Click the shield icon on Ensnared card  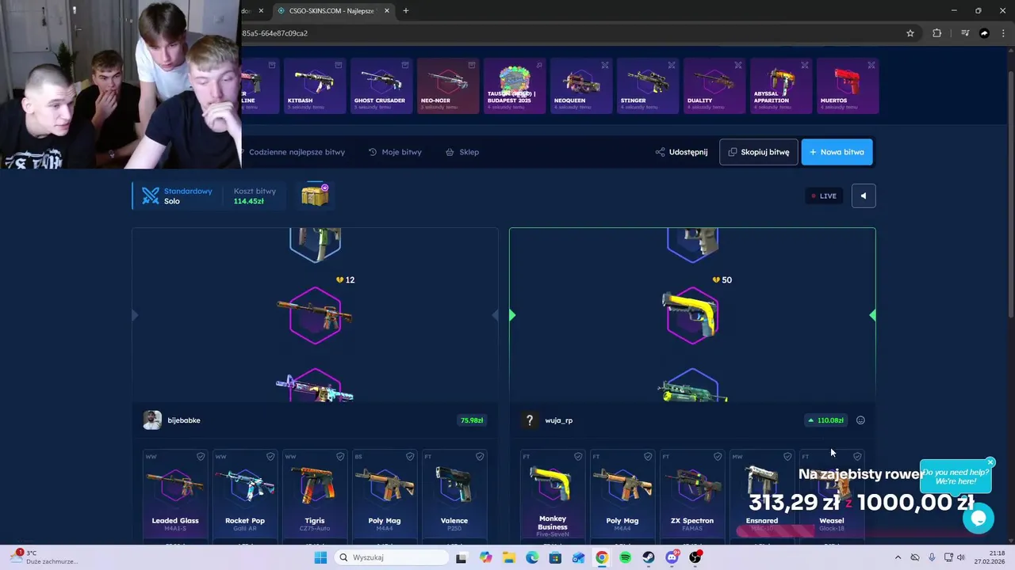click(x=787, y=457)
